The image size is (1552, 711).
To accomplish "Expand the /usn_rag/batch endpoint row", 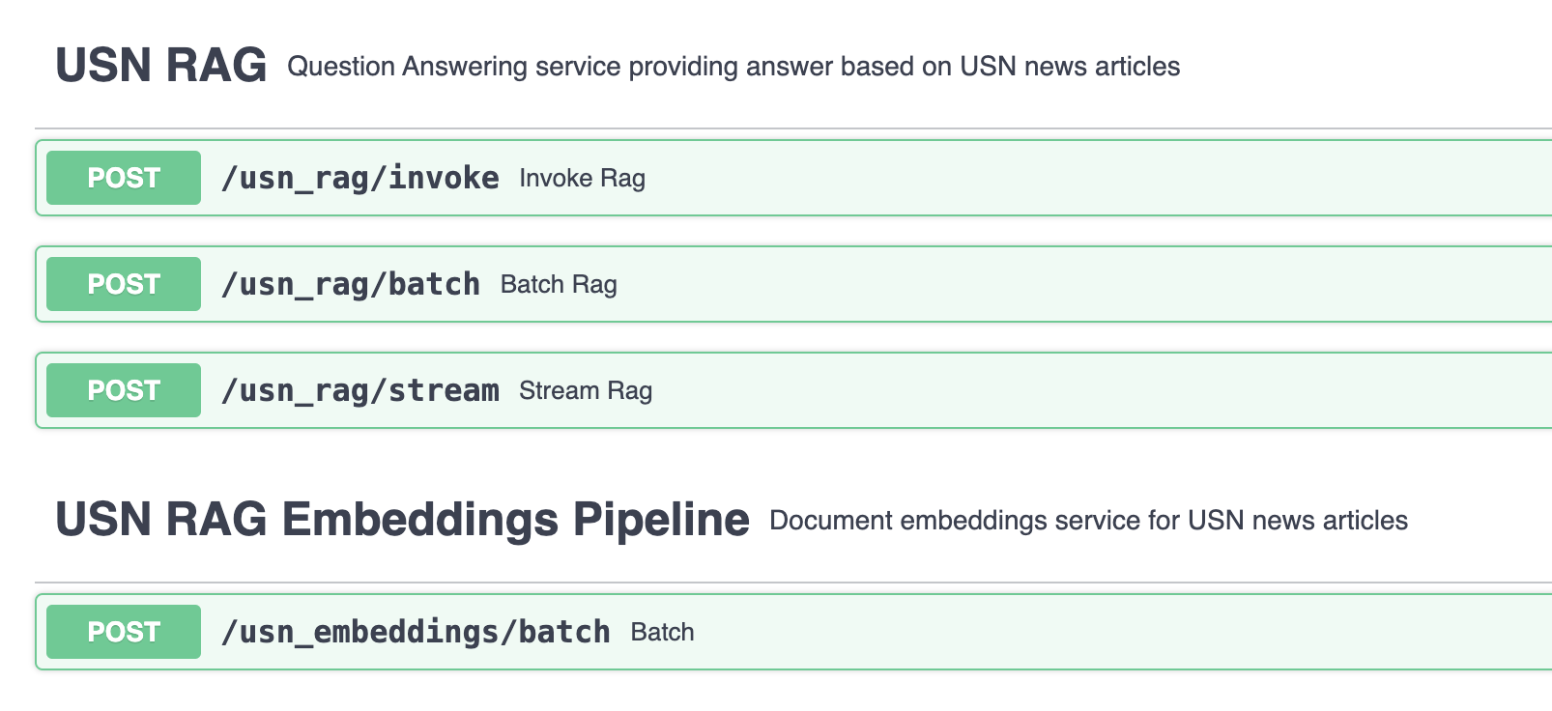I will click(966, 284).
